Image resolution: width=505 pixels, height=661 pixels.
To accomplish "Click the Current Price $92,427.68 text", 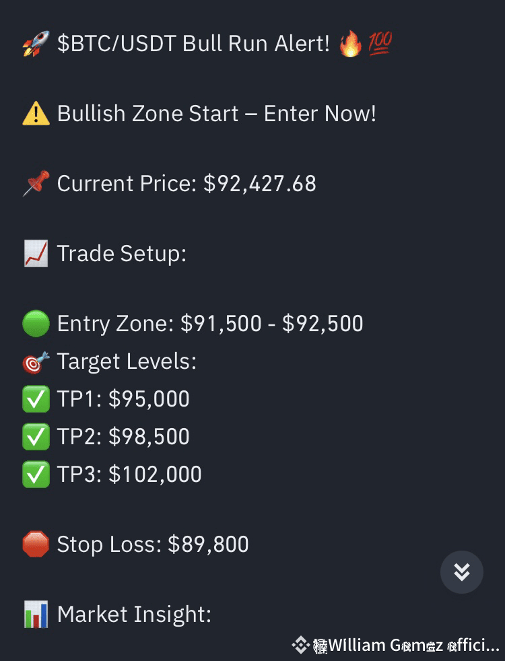I will [187, 184].
